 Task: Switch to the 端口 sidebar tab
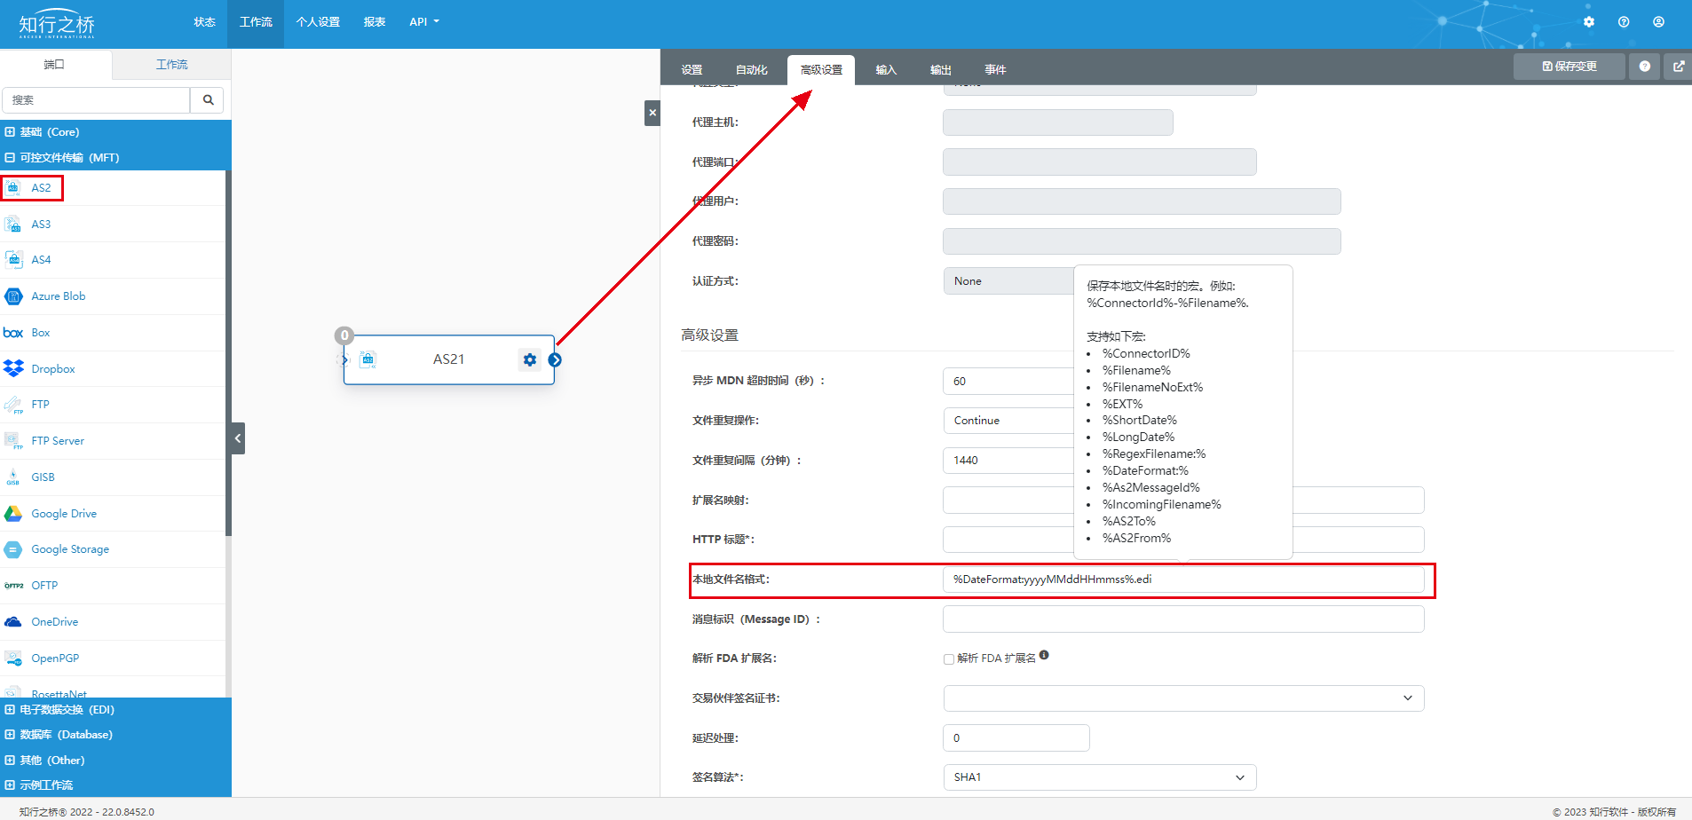[x=55, y=65]
